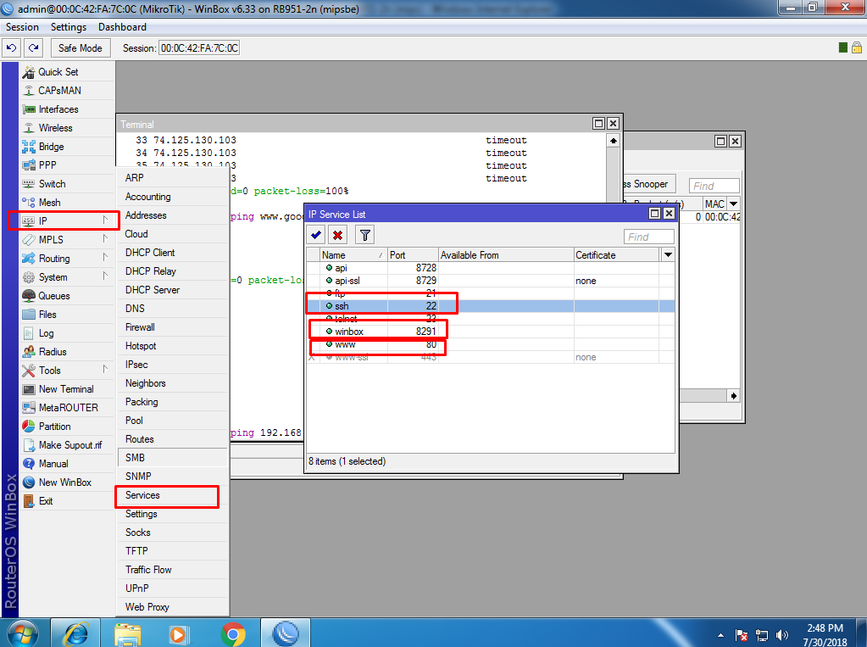This screenshot has height=647, width=867.
Task: Open Interfaces in sidebar
Action: click(67, 109)
